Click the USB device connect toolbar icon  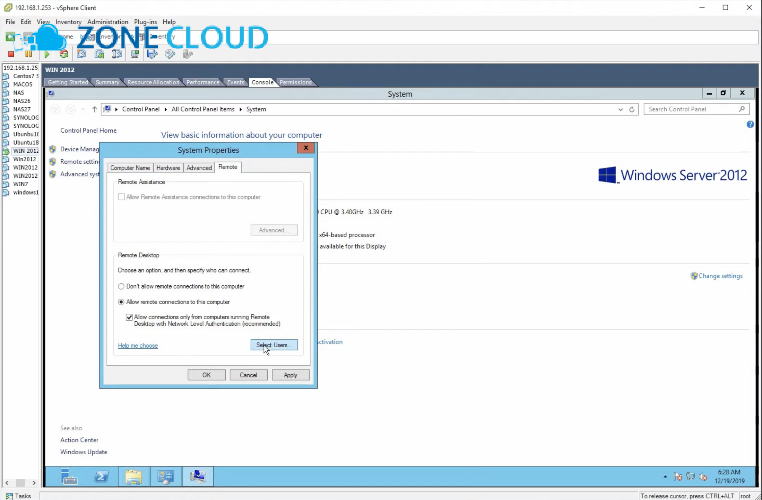click(x=188, y=54)
